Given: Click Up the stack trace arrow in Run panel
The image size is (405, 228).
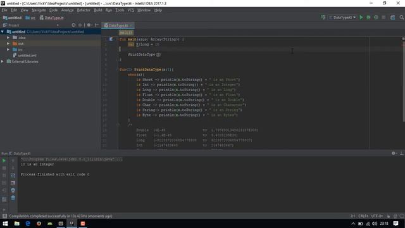Looking at the screenshot, I should 13,161.
